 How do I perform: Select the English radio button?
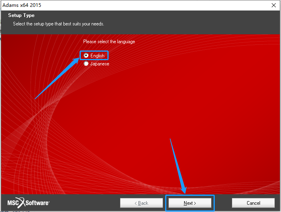click(86, 56)
